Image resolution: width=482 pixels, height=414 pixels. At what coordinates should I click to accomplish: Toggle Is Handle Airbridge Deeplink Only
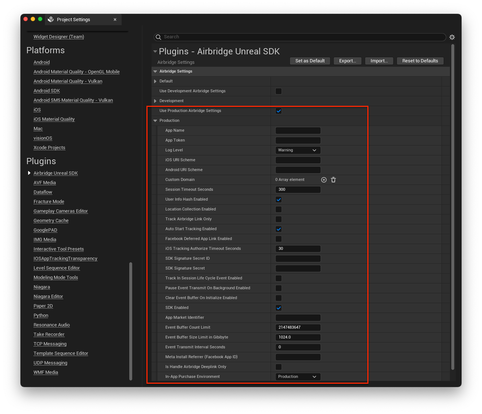point(279,367)
